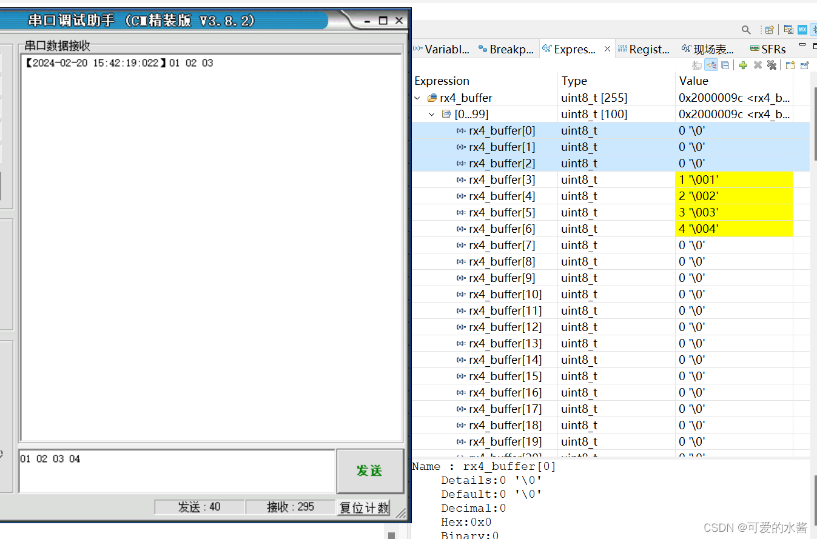Click the highlighted value 2 '\002'
The image size is (817, 539).
pos(734,196)
